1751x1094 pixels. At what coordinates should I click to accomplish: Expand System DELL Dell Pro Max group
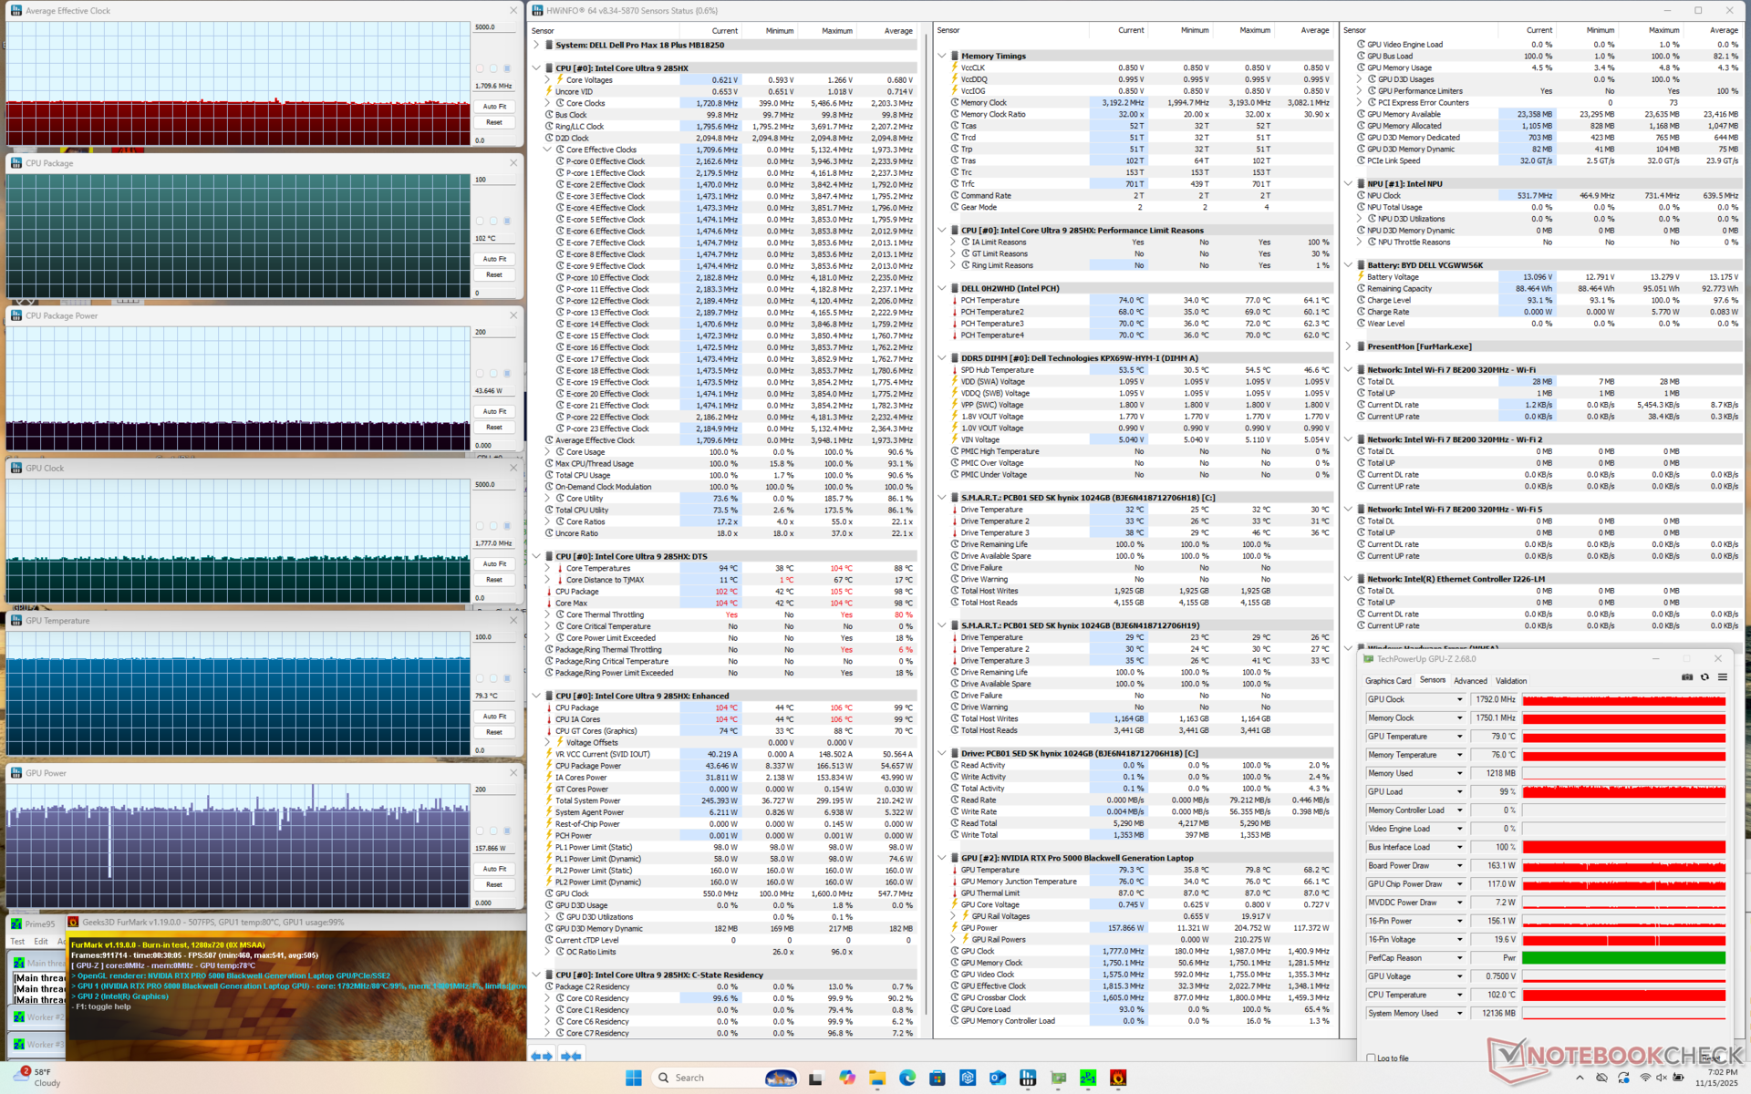536,45
